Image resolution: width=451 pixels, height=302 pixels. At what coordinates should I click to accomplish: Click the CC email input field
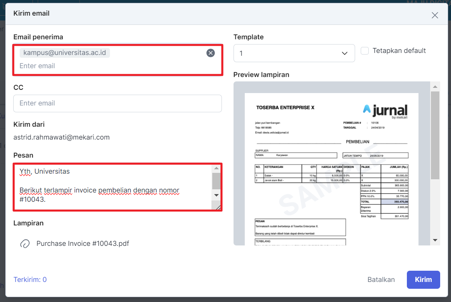pos(117,103)
